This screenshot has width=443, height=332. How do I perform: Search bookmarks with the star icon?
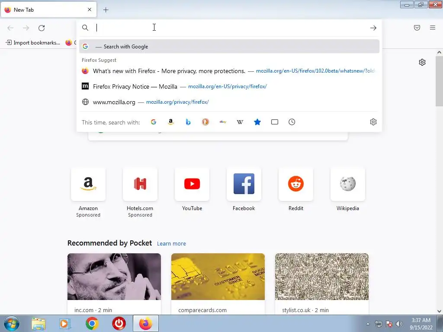(257, 122)
